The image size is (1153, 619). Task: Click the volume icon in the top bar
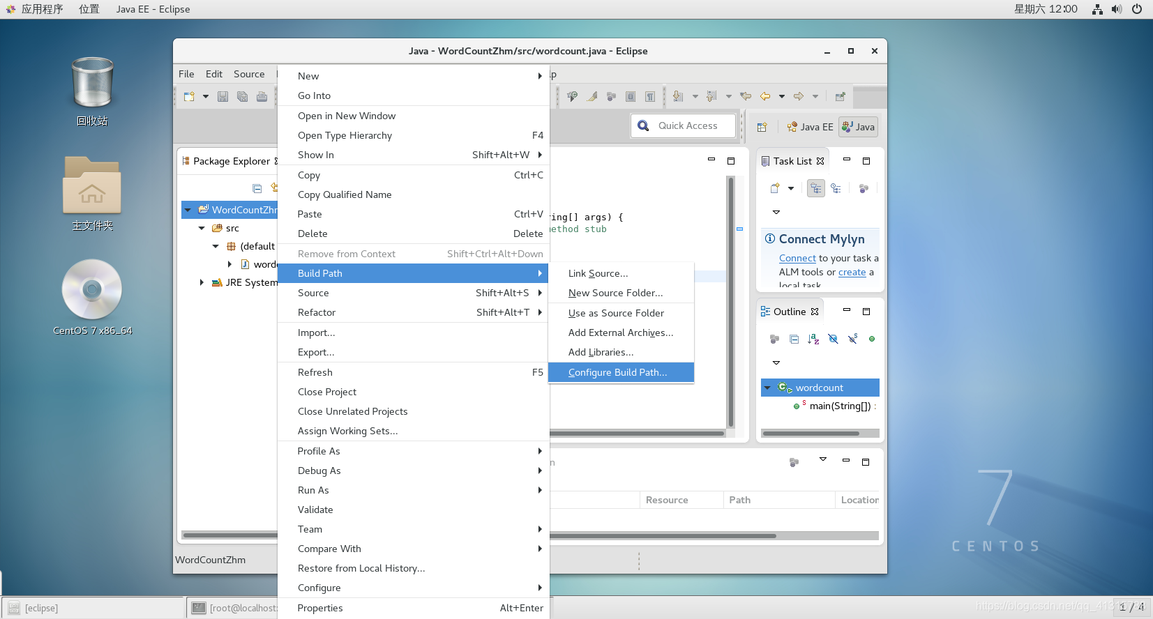[x=1117, y=9]
